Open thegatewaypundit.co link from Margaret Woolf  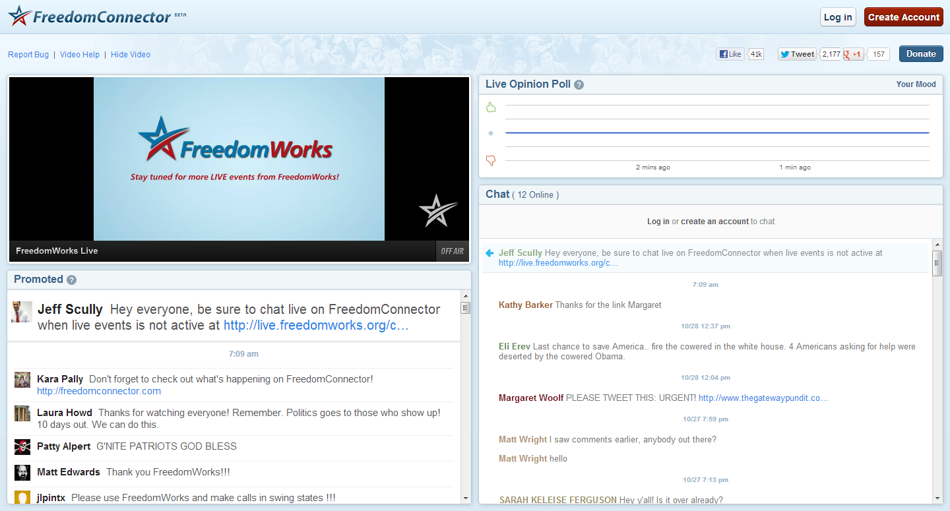tap(763, 398)
